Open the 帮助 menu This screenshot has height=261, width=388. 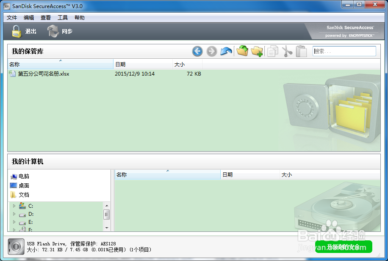coord(80,17)
